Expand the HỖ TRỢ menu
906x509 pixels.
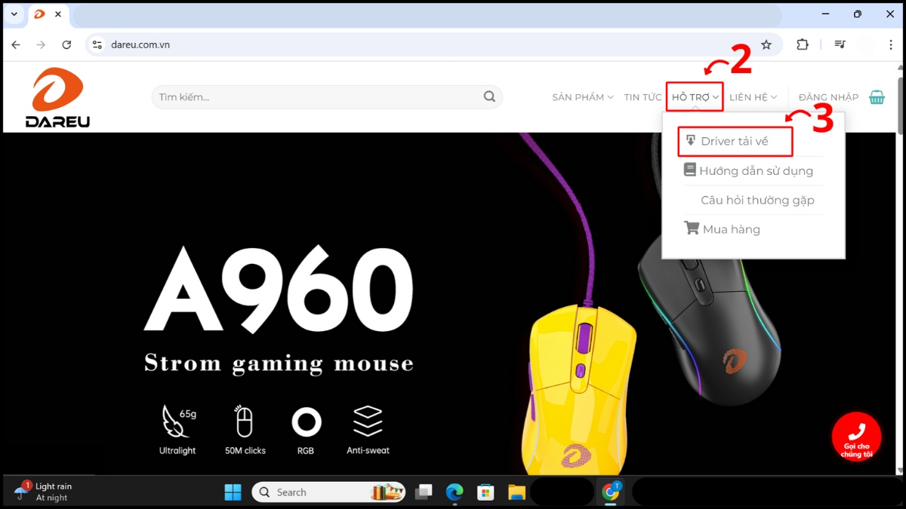[695, 97]
